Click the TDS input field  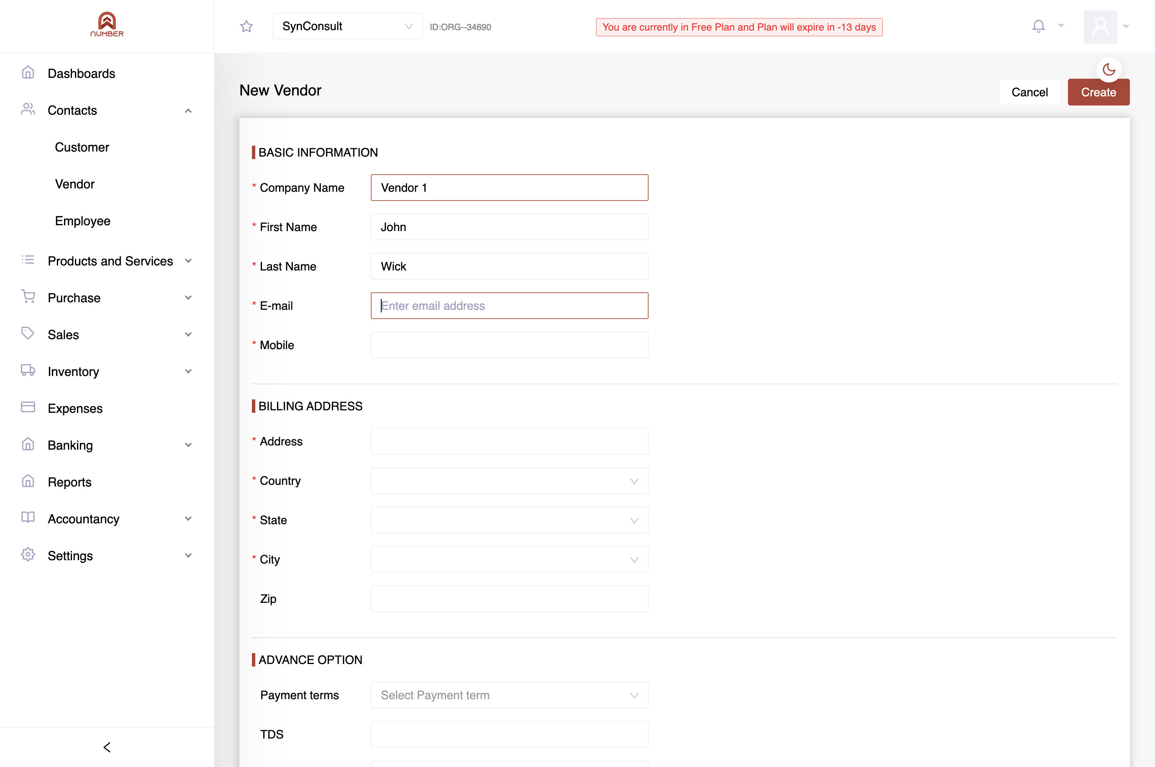[509, 734]
